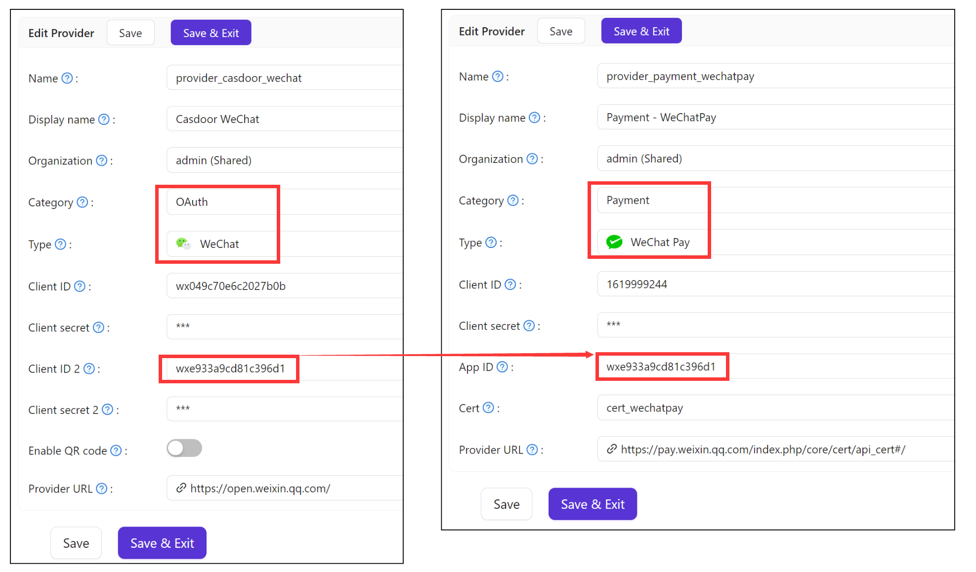
Task: Click the help icon beside Cert
Action: click(x=488, y=408)
